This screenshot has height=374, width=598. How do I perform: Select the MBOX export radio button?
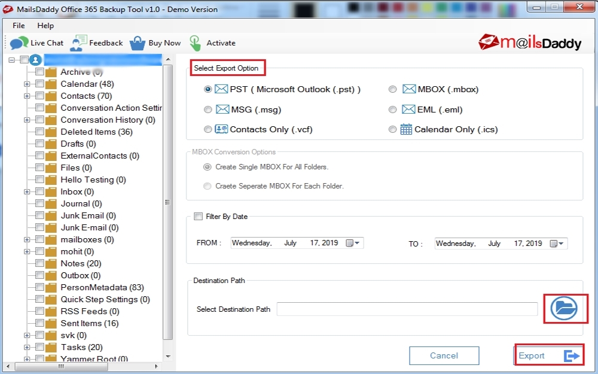[392, 89]
